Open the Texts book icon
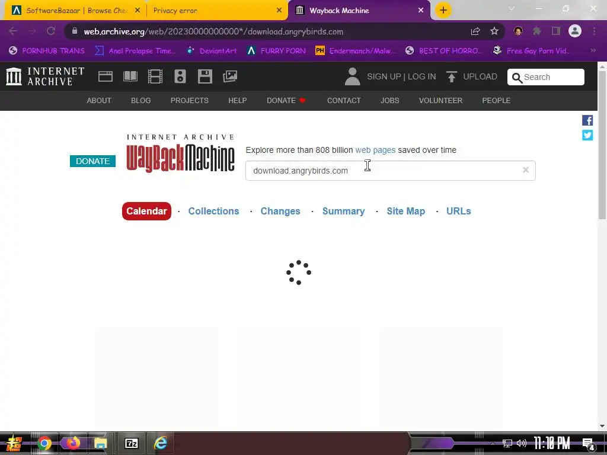Screen dimensions: 607x455 pyautogui.click(x=130, y=76)
